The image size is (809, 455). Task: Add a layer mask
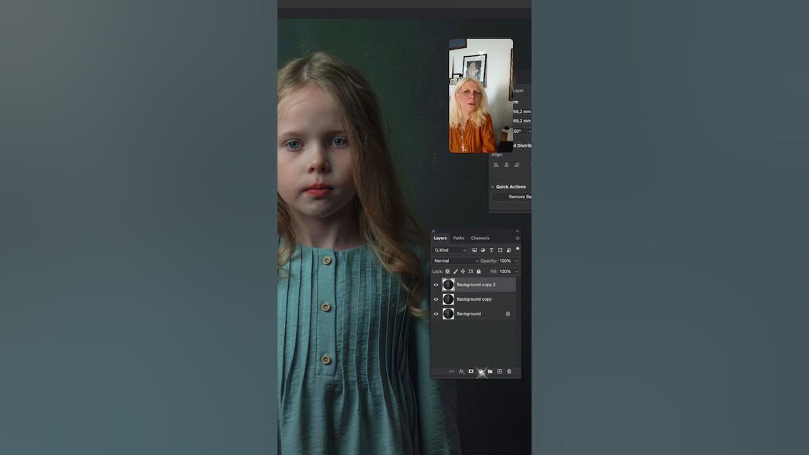471,372
